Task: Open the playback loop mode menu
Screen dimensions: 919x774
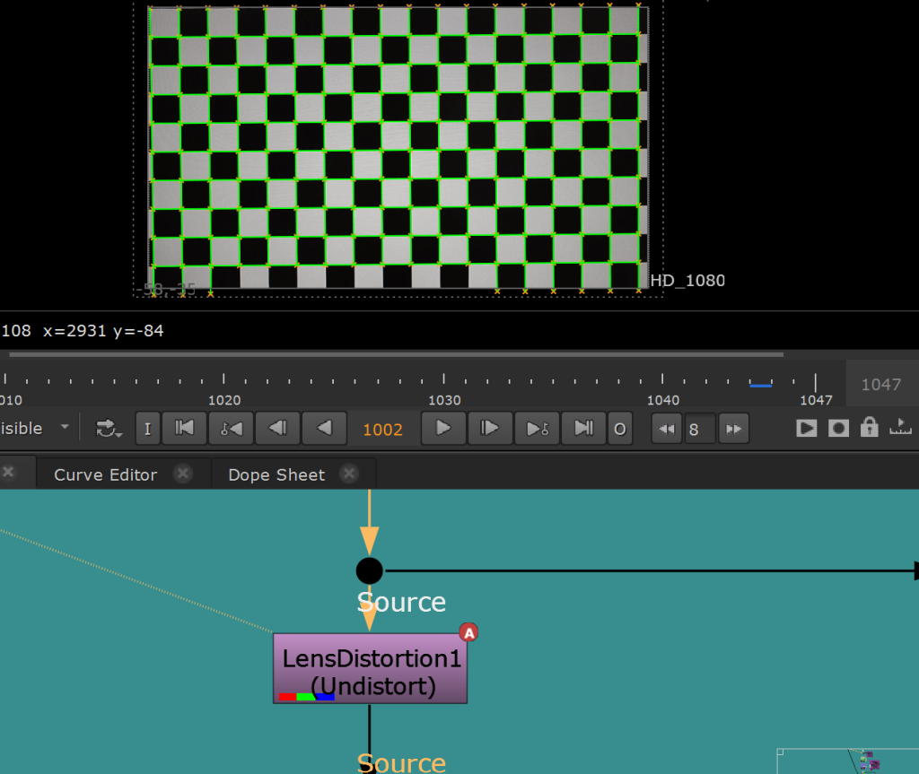Action: click(x=109, y=429)
